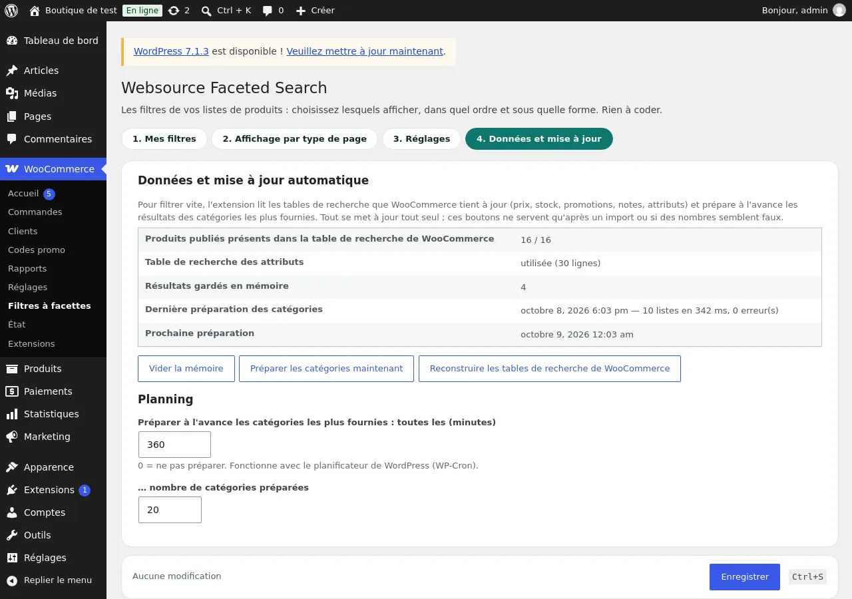
Task: Collapse the menu with Replier le menu
Action: 53,580
